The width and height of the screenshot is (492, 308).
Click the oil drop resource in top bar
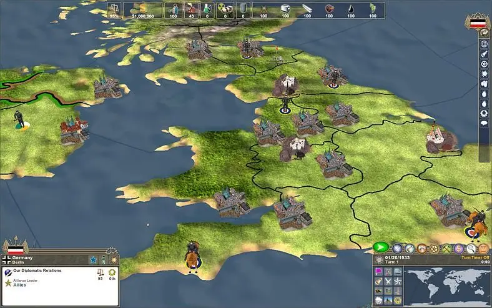351,11
